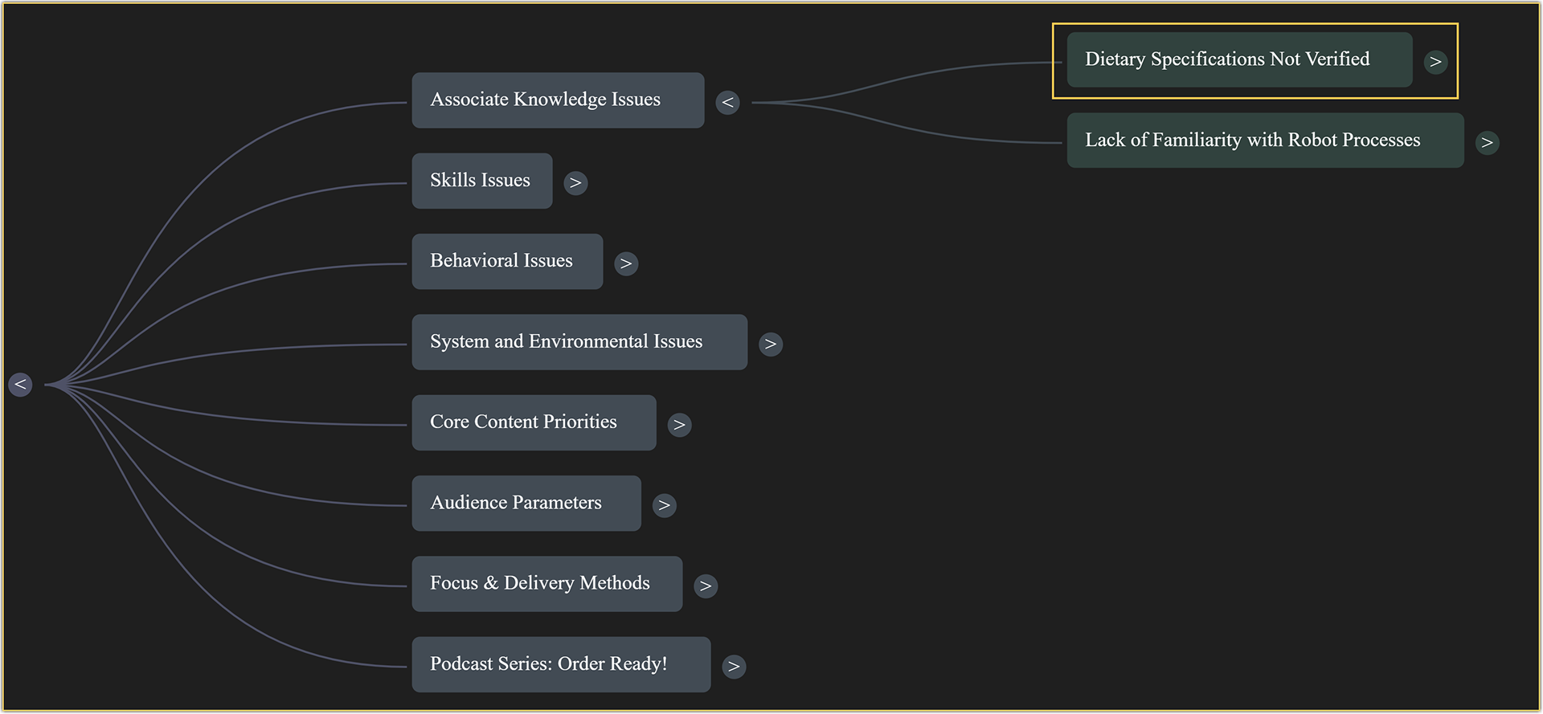Click the Focus & Delivery Methods node

(x=546, y=584)
